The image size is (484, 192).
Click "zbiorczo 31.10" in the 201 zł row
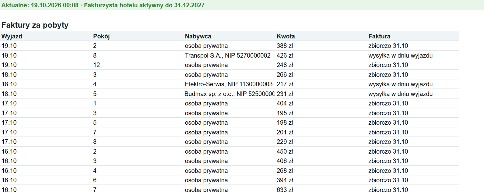tap(388, 132)
